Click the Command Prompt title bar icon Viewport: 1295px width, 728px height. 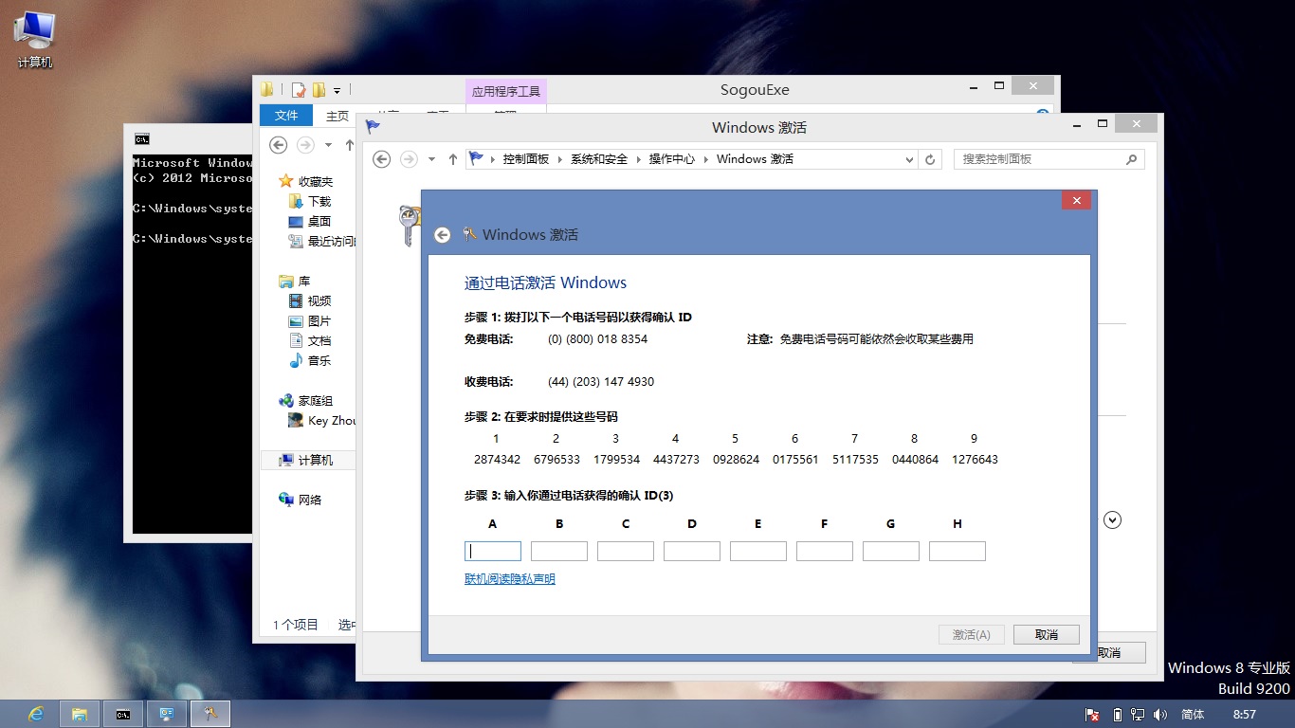[141, 138]
